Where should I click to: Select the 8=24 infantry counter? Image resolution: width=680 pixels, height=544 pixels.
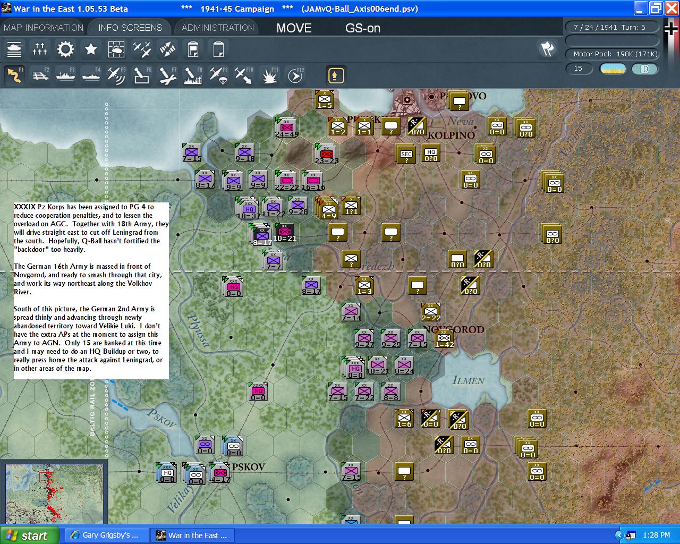(x=404, y=365)
